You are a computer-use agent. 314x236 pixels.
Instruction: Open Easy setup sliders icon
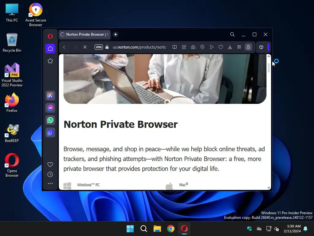239,47
